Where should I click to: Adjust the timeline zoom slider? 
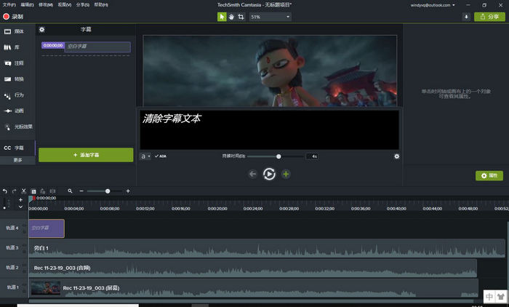point(108,191)
